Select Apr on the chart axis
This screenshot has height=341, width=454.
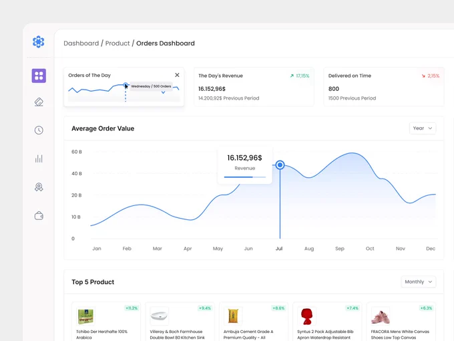click(188, 249)
